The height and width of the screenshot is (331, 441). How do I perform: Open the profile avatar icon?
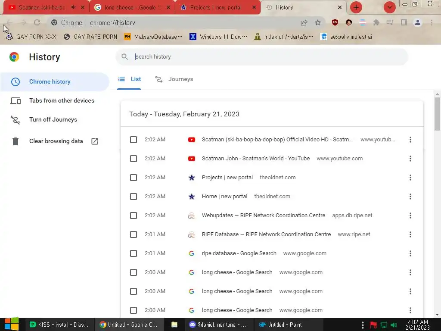pyautogui.click(x=418, y=22)
